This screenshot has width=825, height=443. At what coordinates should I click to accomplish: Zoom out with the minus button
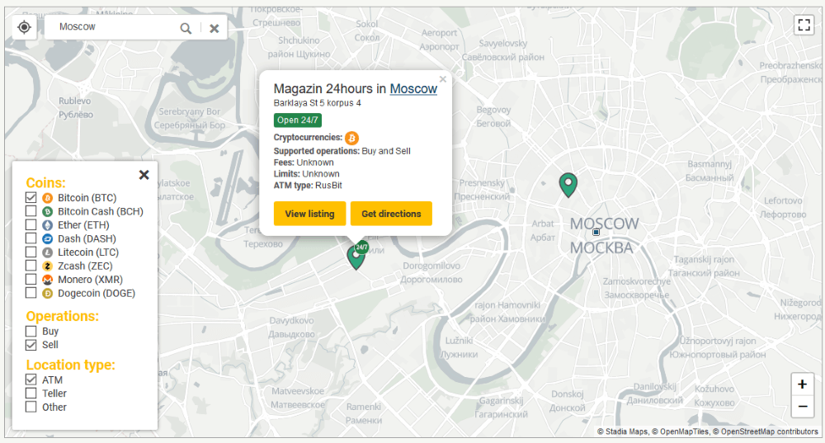(803, 406)
